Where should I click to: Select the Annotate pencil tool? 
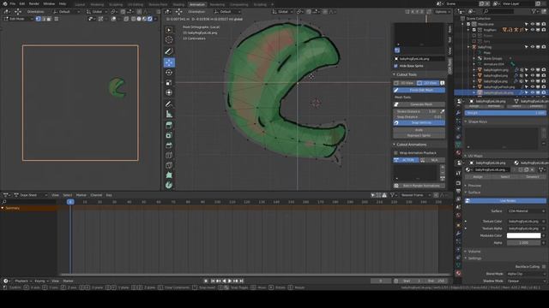point(169,104)
